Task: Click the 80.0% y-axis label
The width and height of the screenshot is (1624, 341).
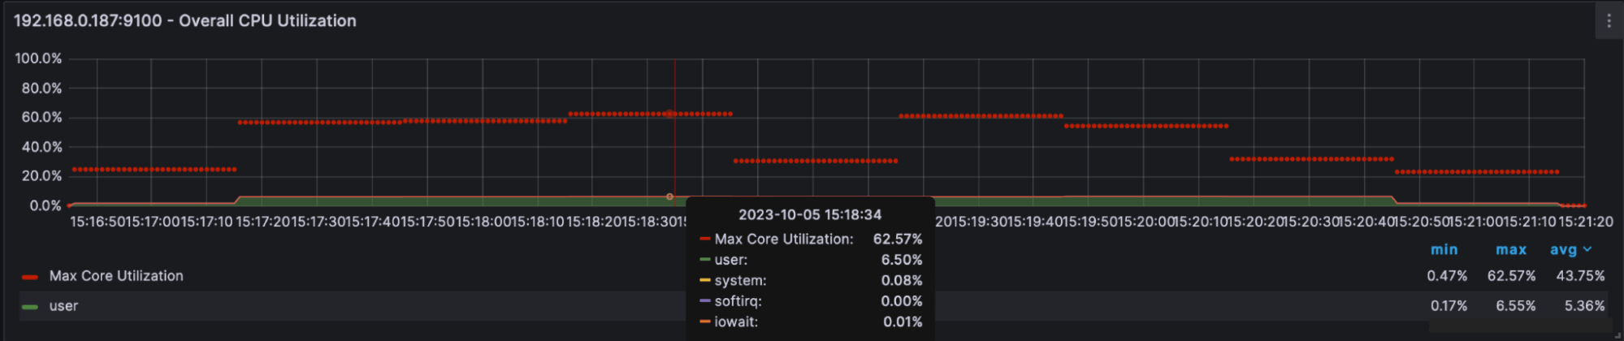Action: 41,88
